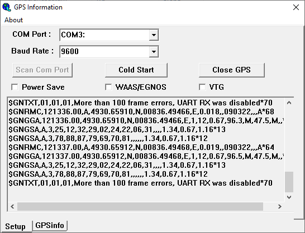Click the Cold Start button
This screenshot has height=233, width=305.
(136, 70)
